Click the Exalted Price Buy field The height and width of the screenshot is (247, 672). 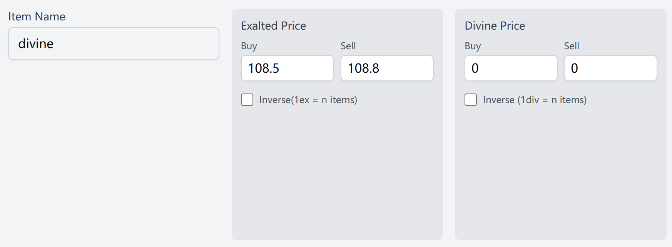point(287,68)
